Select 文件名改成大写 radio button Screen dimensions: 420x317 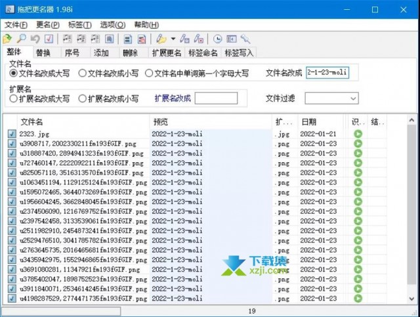pos(13,73)
